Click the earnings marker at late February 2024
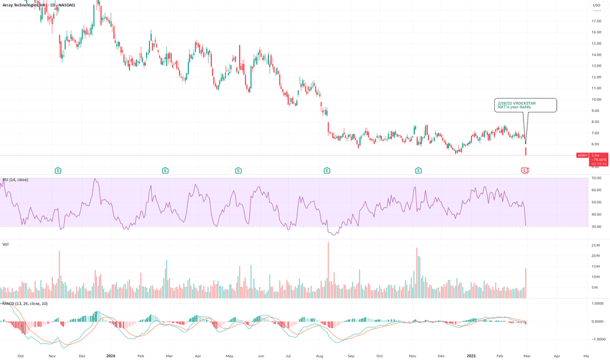Image resolution: width=610 pixels, height=360 pixels. coord(166,170)
